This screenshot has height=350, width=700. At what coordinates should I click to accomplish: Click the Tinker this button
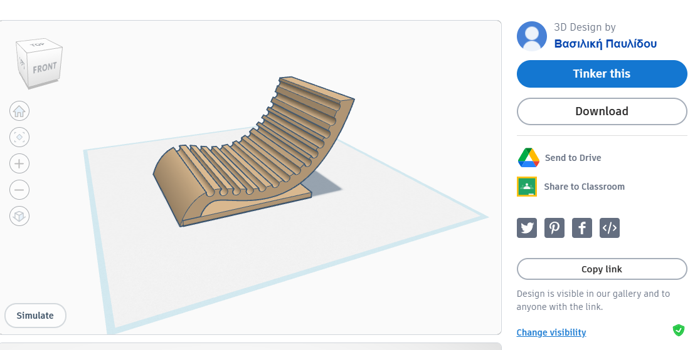602,74
